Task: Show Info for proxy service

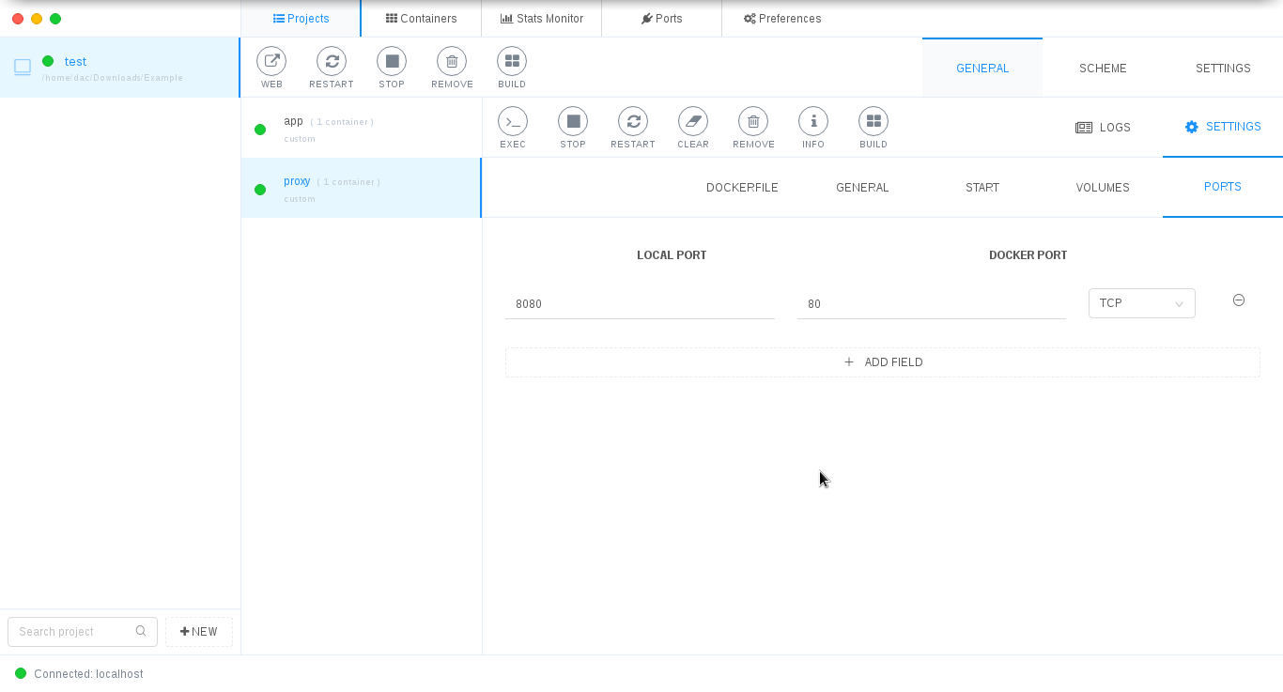Action: pos(813,122)
